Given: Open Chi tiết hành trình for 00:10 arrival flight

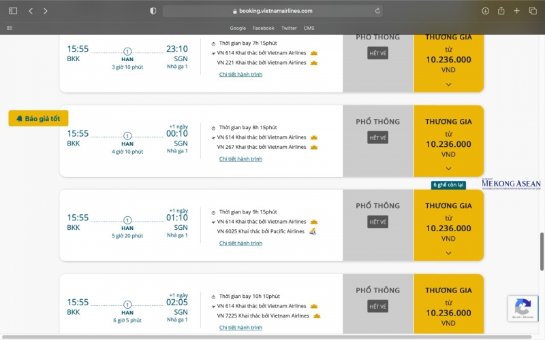Looking at the screenshot, I should tap(240, 158).
